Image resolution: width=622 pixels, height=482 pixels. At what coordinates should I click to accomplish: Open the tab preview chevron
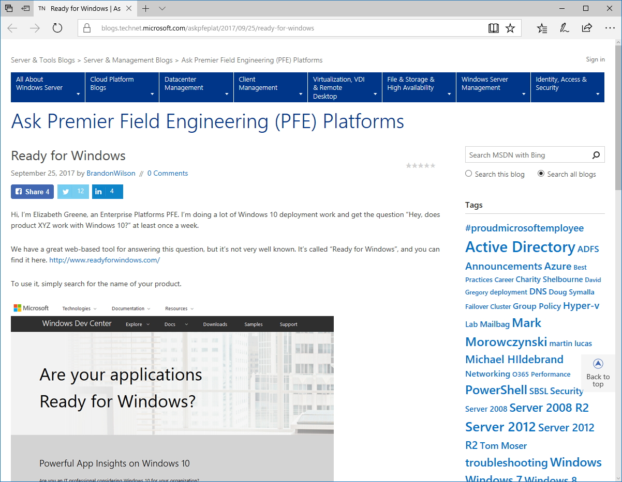click(162, 8)
